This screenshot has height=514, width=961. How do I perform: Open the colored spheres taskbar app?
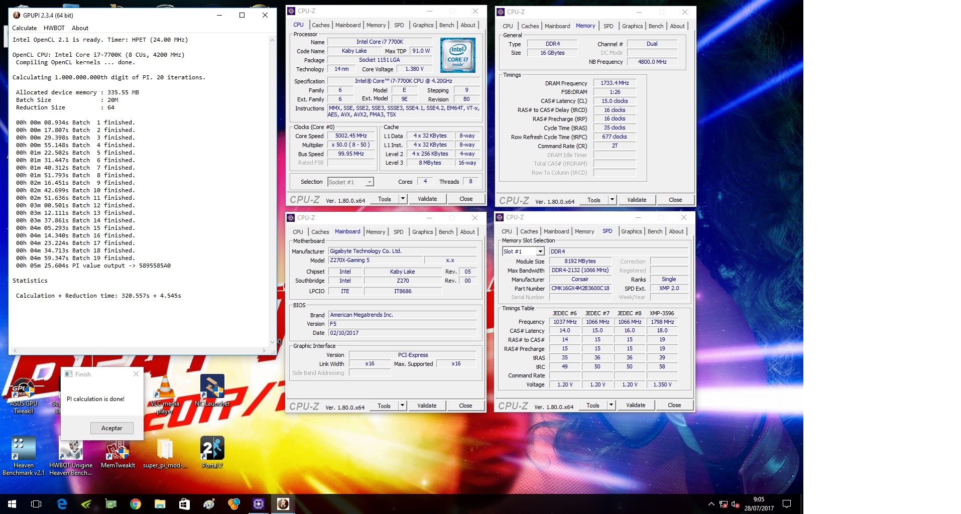tap(234, 504)
